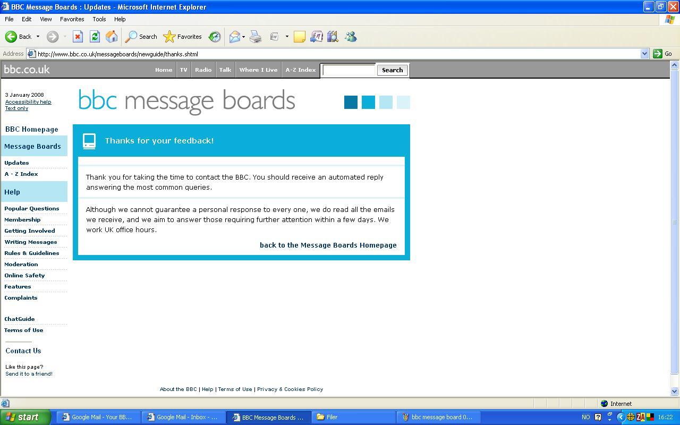Go to the Home page icon
Viewport: 680px width, 425px height.
pyautogui.click(x=112, y=37)
